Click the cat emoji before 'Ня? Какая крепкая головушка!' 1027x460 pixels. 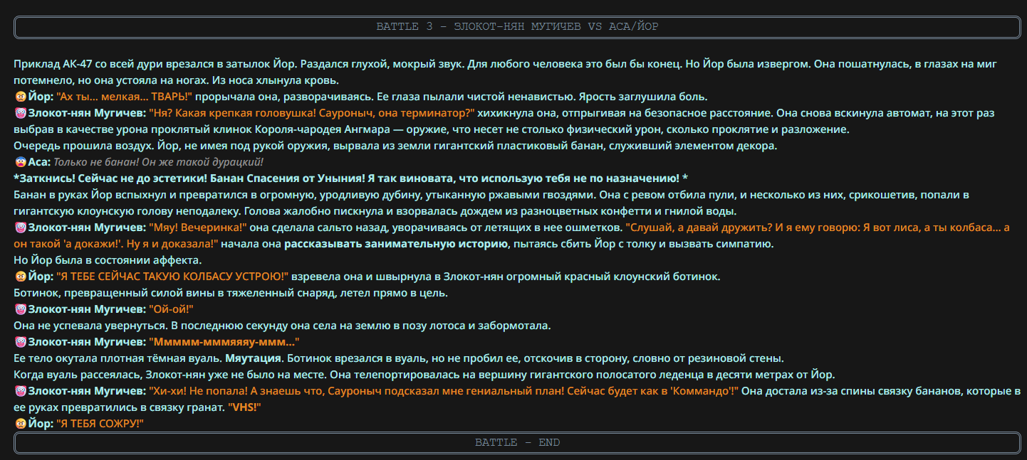click(x=20, y=113)
